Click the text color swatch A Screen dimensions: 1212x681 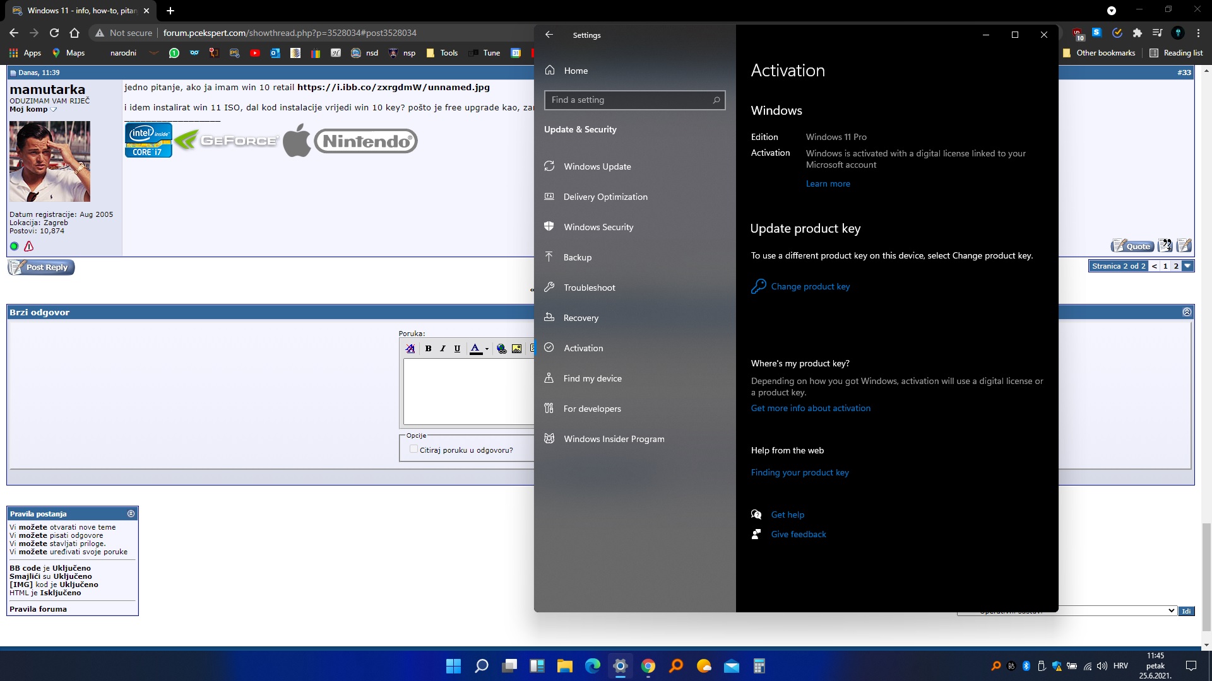pyautogui.click(x=475, y=349)
